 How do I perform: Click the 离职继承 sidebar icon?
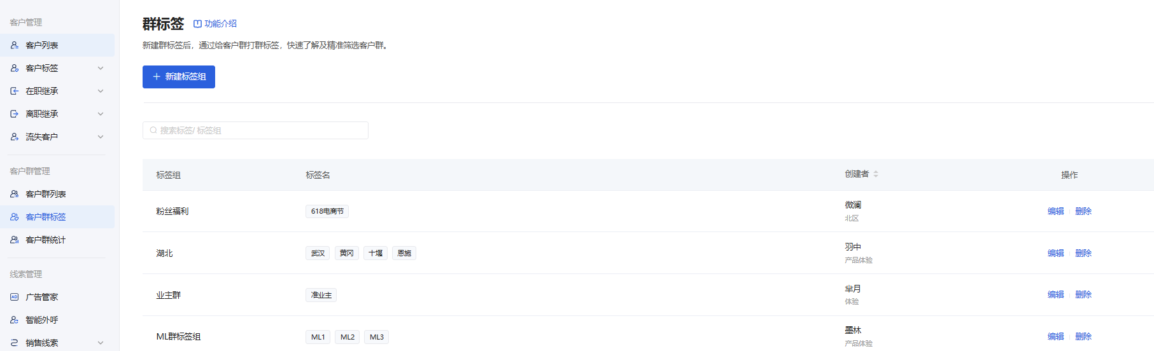15,114
